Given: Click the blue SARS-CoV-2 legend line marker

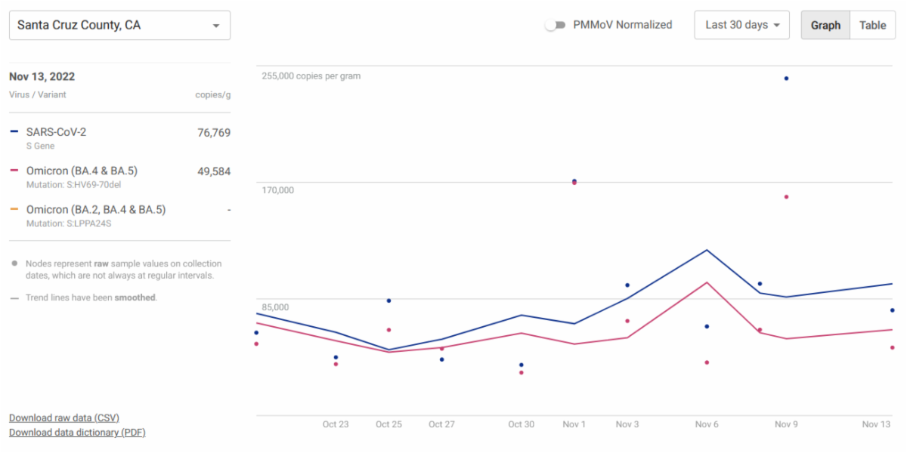Looking at the screenshot, I should (x=14, y=132).
